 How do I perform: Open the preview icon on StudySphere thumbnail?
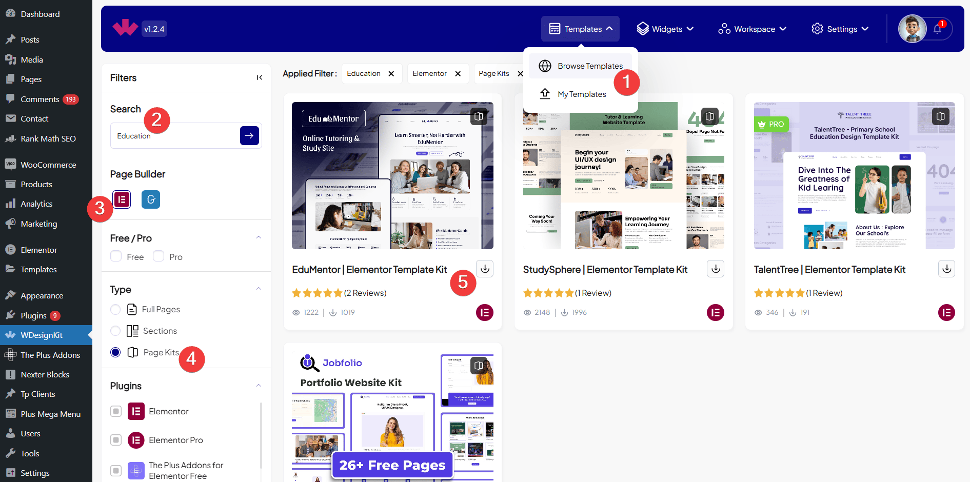[709, 116]
